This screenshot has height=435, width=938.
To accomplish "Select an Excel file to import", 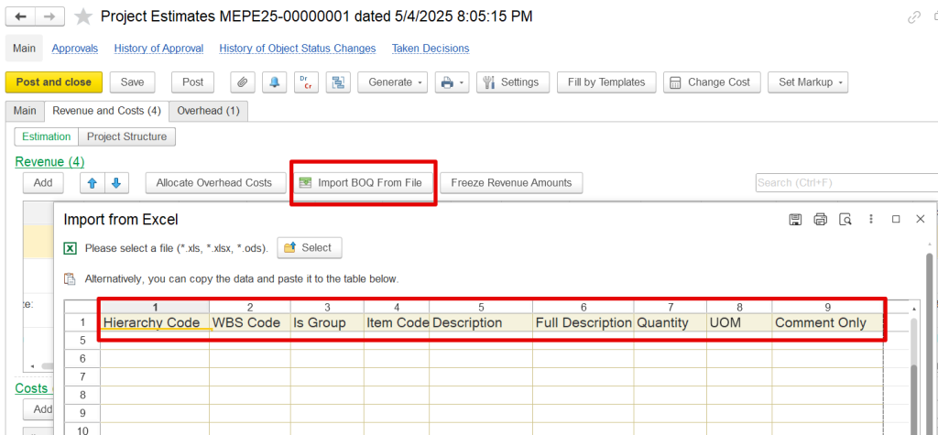I will pyautogui.click(x=310, y=247).
